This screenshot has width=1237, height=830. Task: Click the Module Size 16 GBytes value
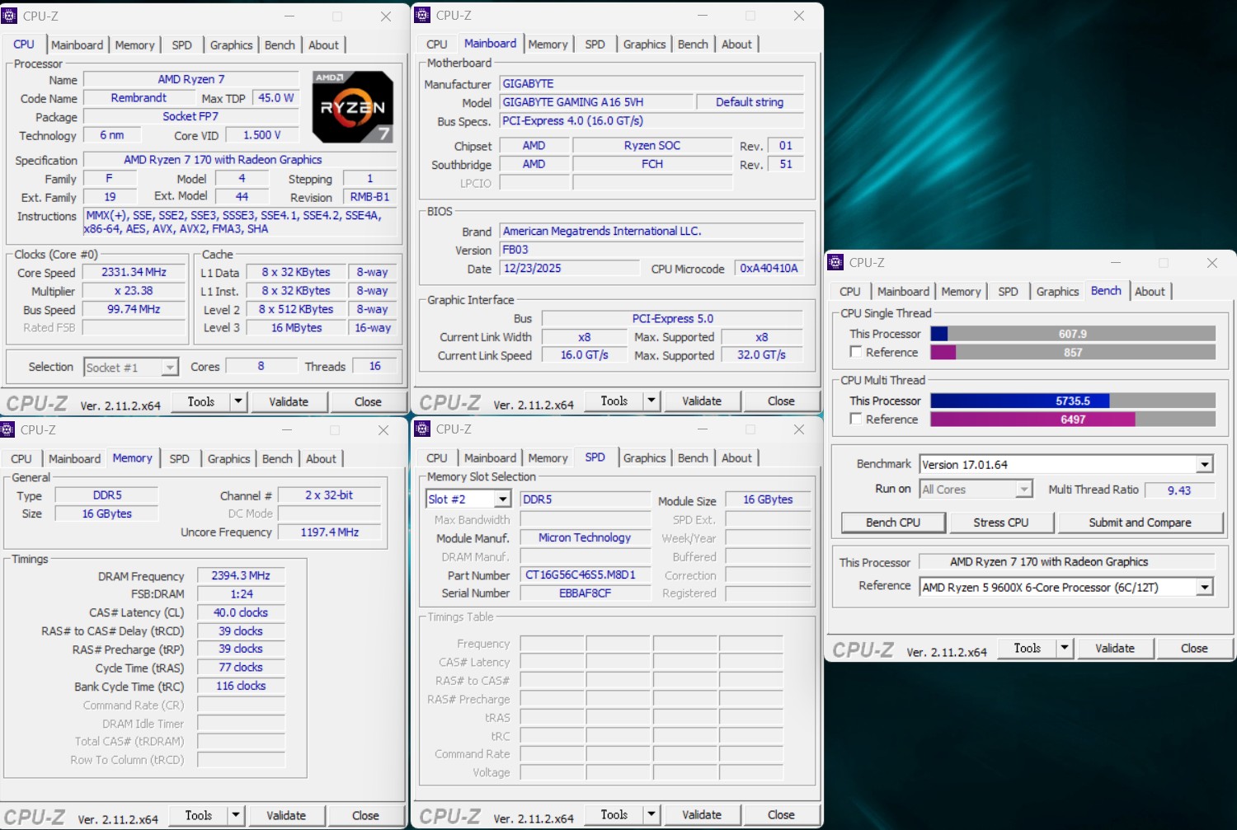coord(768,499)
